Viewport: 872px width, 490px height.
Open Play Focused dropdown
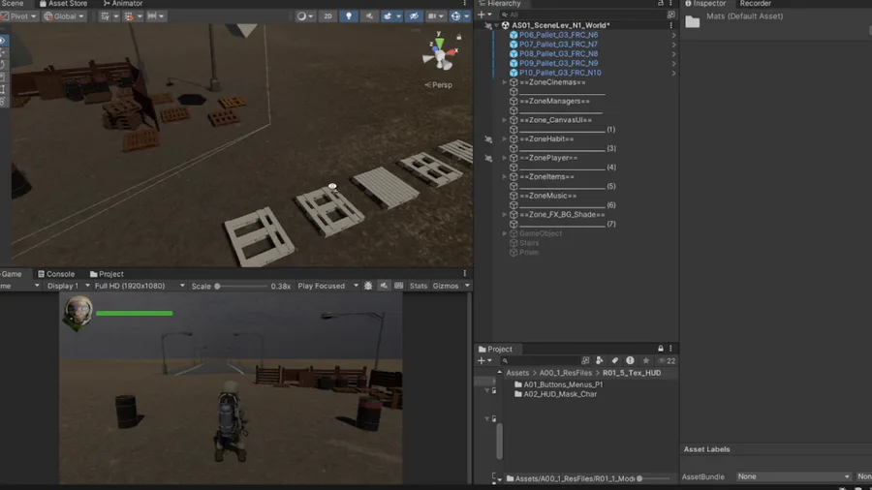[327, 286]
